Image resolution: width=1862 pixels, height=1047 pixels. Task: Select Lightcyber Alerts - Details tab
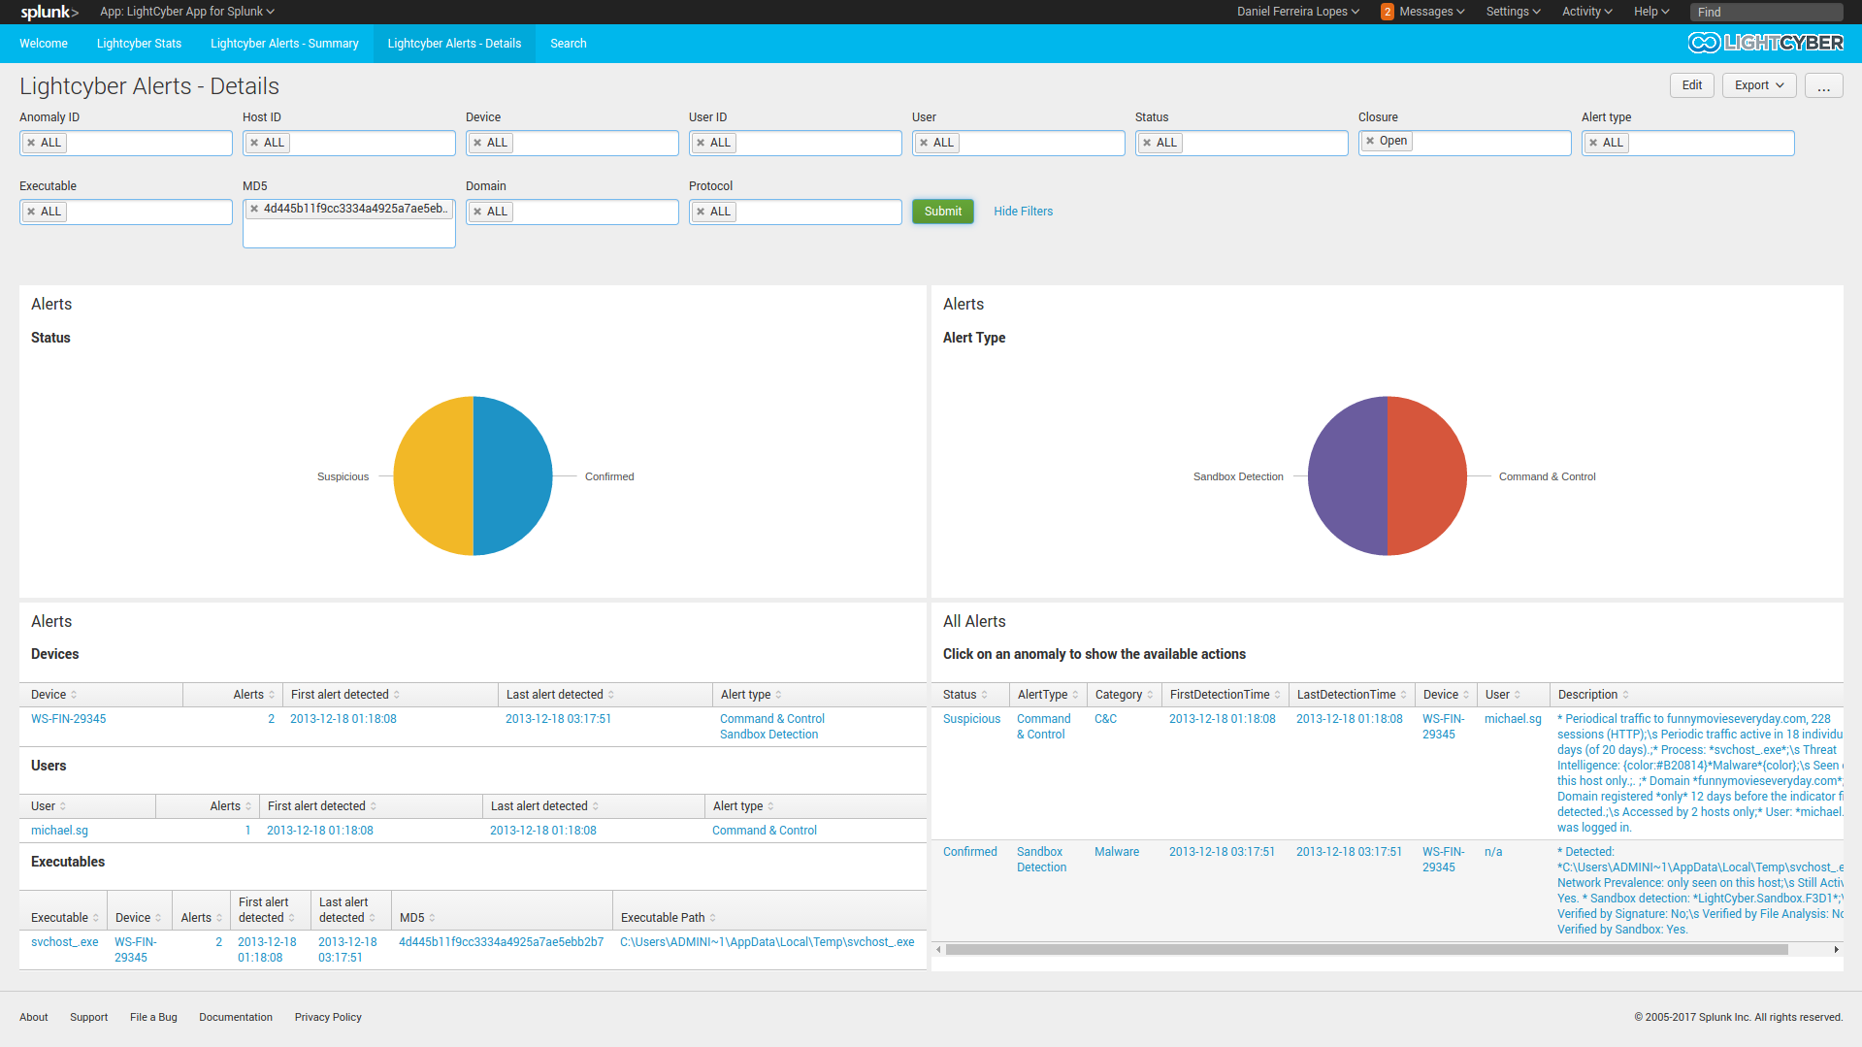pyautogui.click(x=454, y=44)
